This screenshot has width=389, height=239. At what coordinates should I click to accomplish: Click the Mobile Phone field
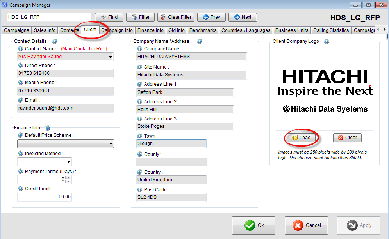pyautogui.click(x=65, y=91)
